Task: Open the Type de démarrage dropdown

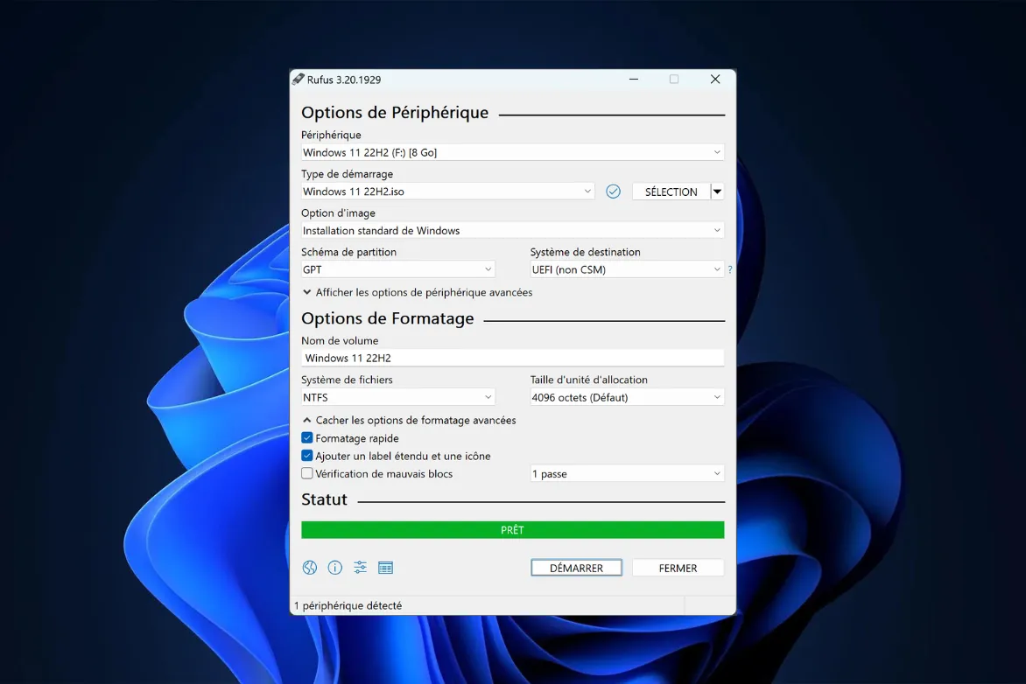Action: pyautogui.click(x=447, y=192)
